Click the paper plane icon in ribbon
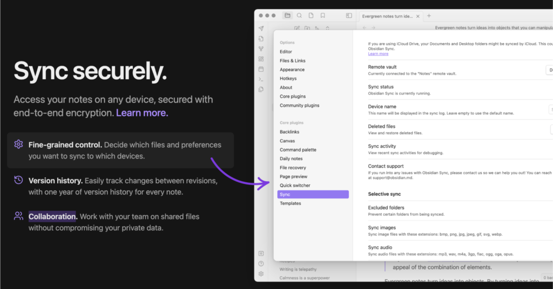Image resolution: width=553 pixels, height=289 pixels. coord(261,28)
